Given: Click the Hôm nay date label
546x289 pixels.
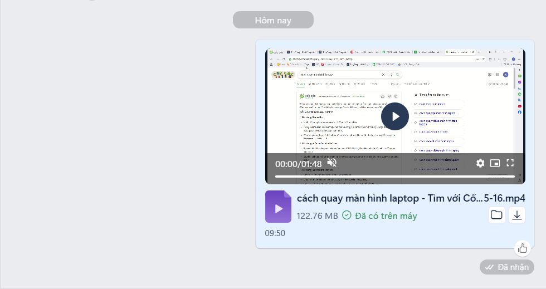Looking at the screenshot, I should tap(273, 20).
